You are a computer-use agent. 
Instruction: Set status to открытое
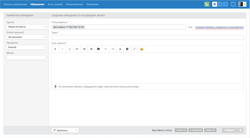tap(181, 130)
